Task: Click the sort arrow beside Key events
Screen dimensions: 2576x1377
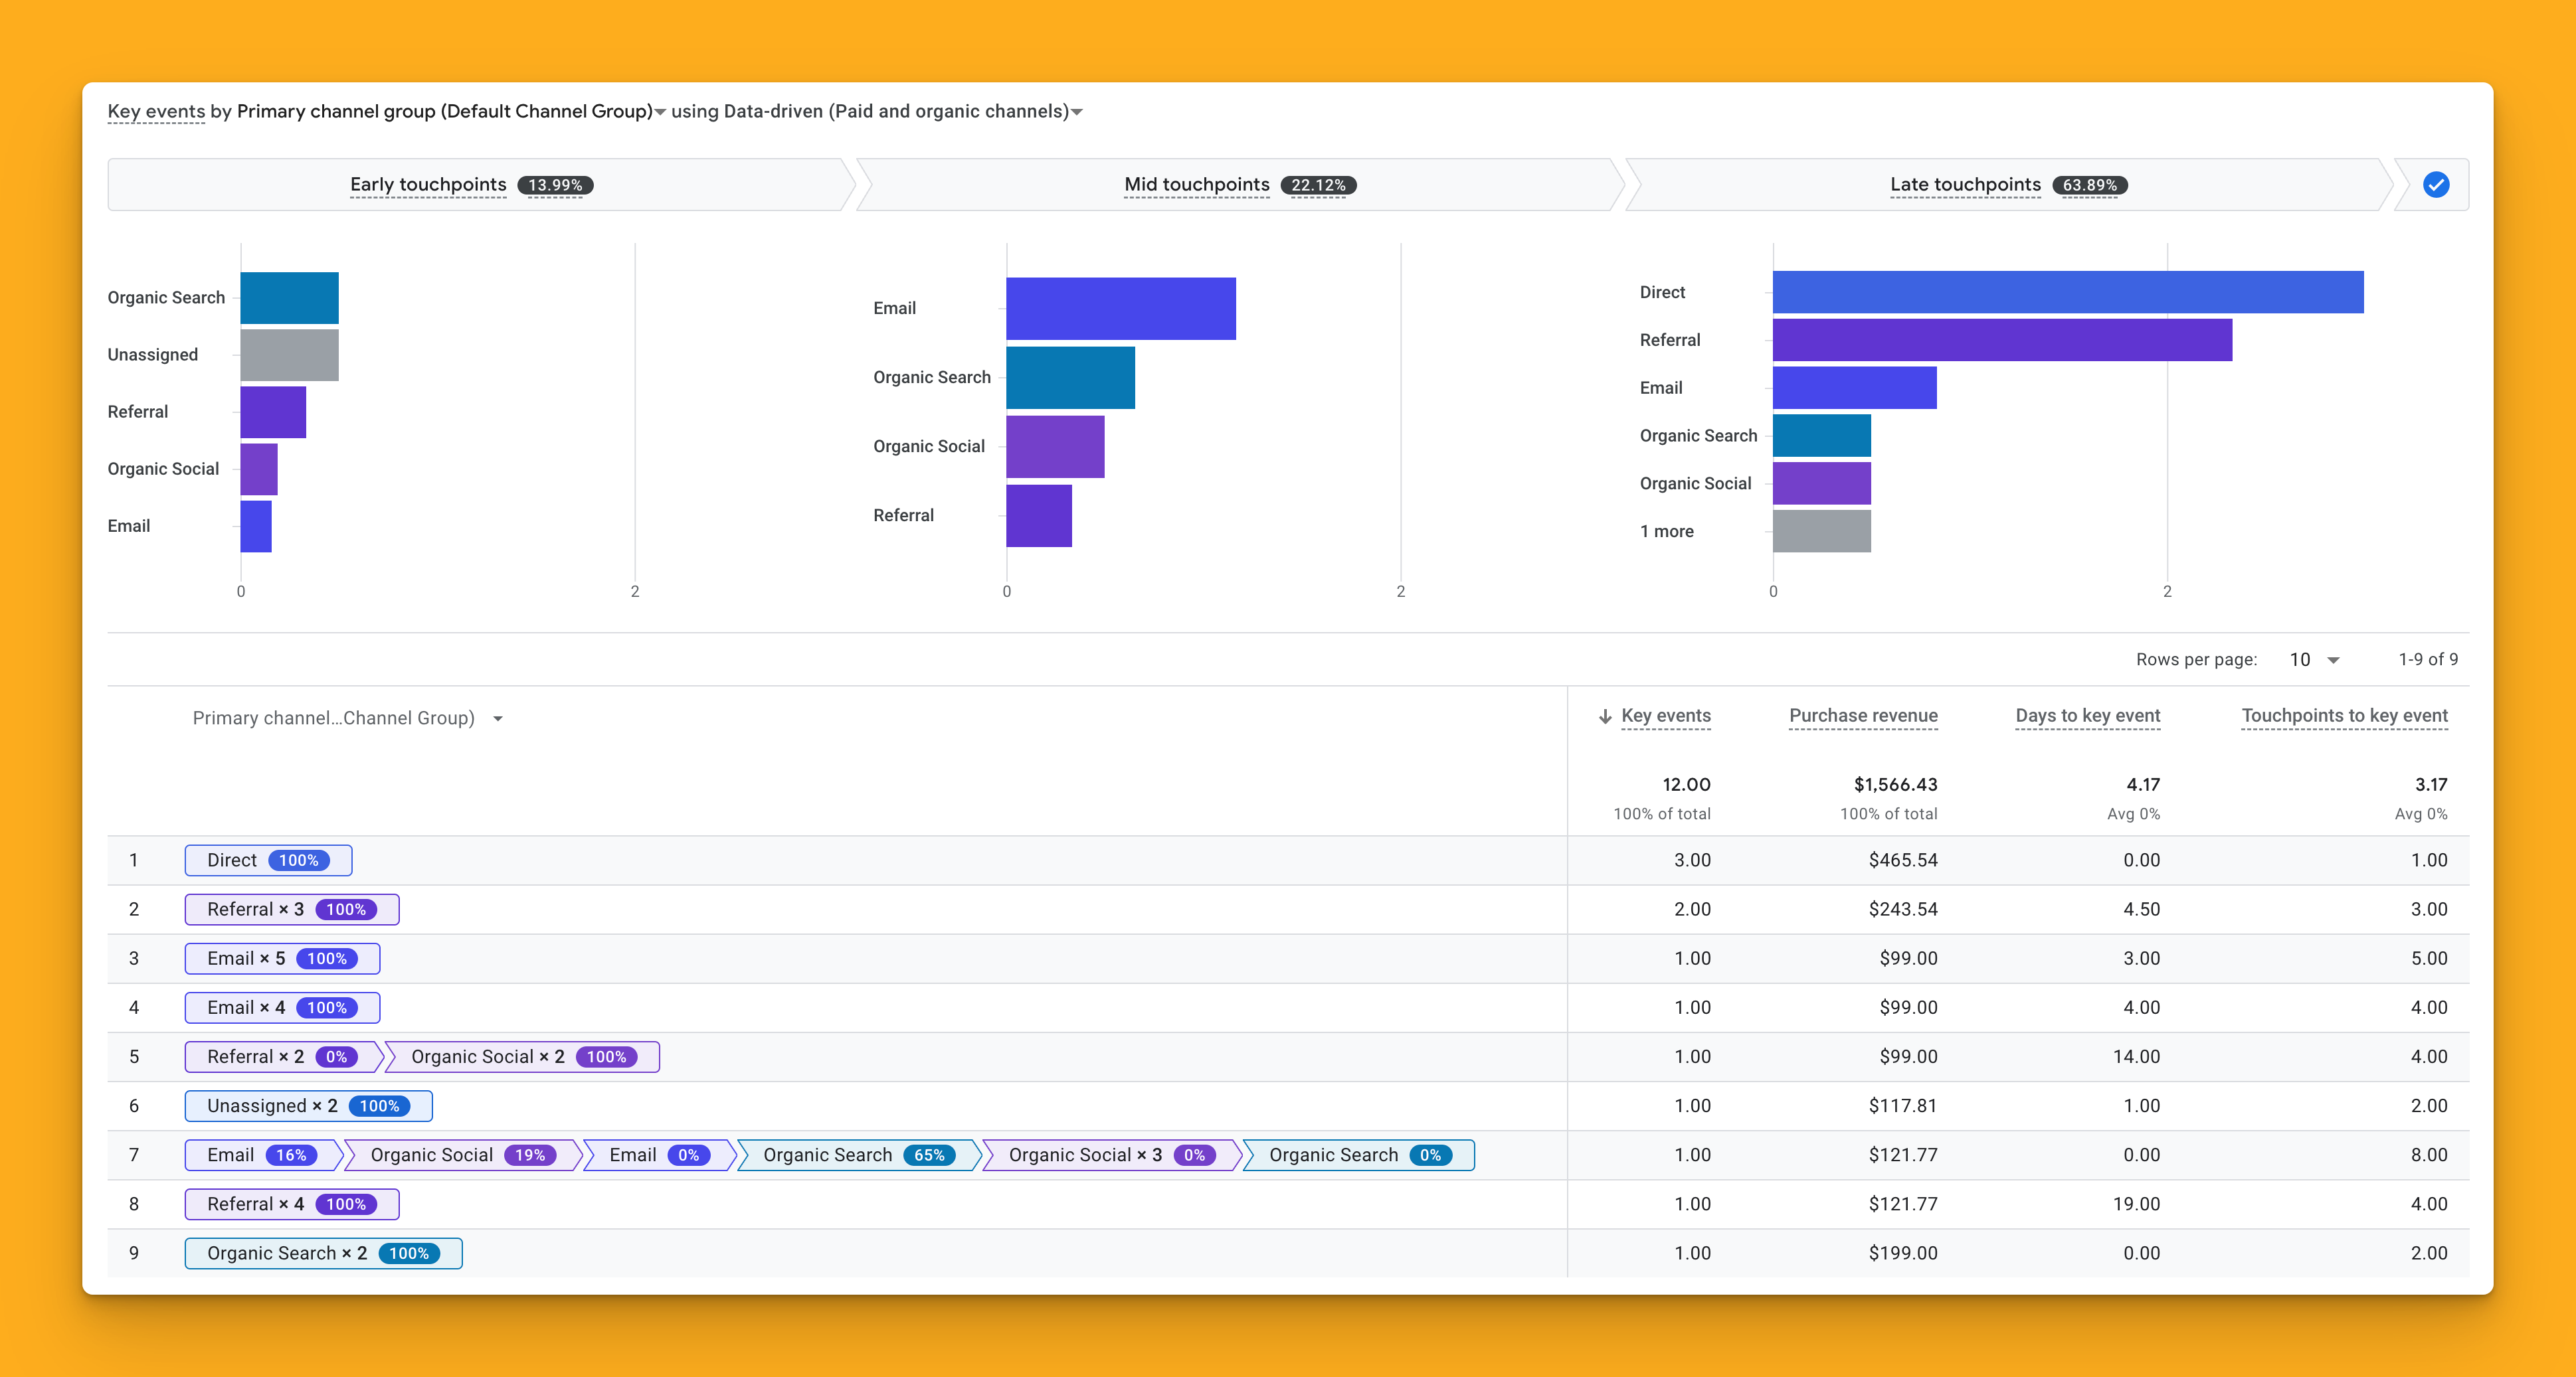Action: click(x=1605, y=716)
